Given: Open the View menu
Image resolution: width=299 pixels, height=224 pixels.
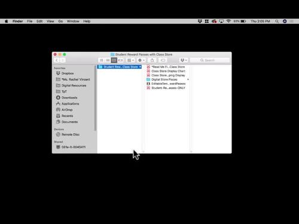Looking at the screenshot, I should [x=50, y=21].
